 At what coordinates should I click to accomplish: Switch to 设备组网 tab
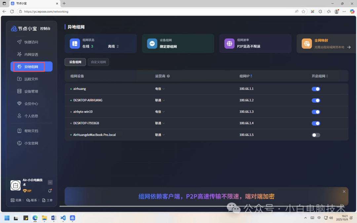(x=75, y=62)
